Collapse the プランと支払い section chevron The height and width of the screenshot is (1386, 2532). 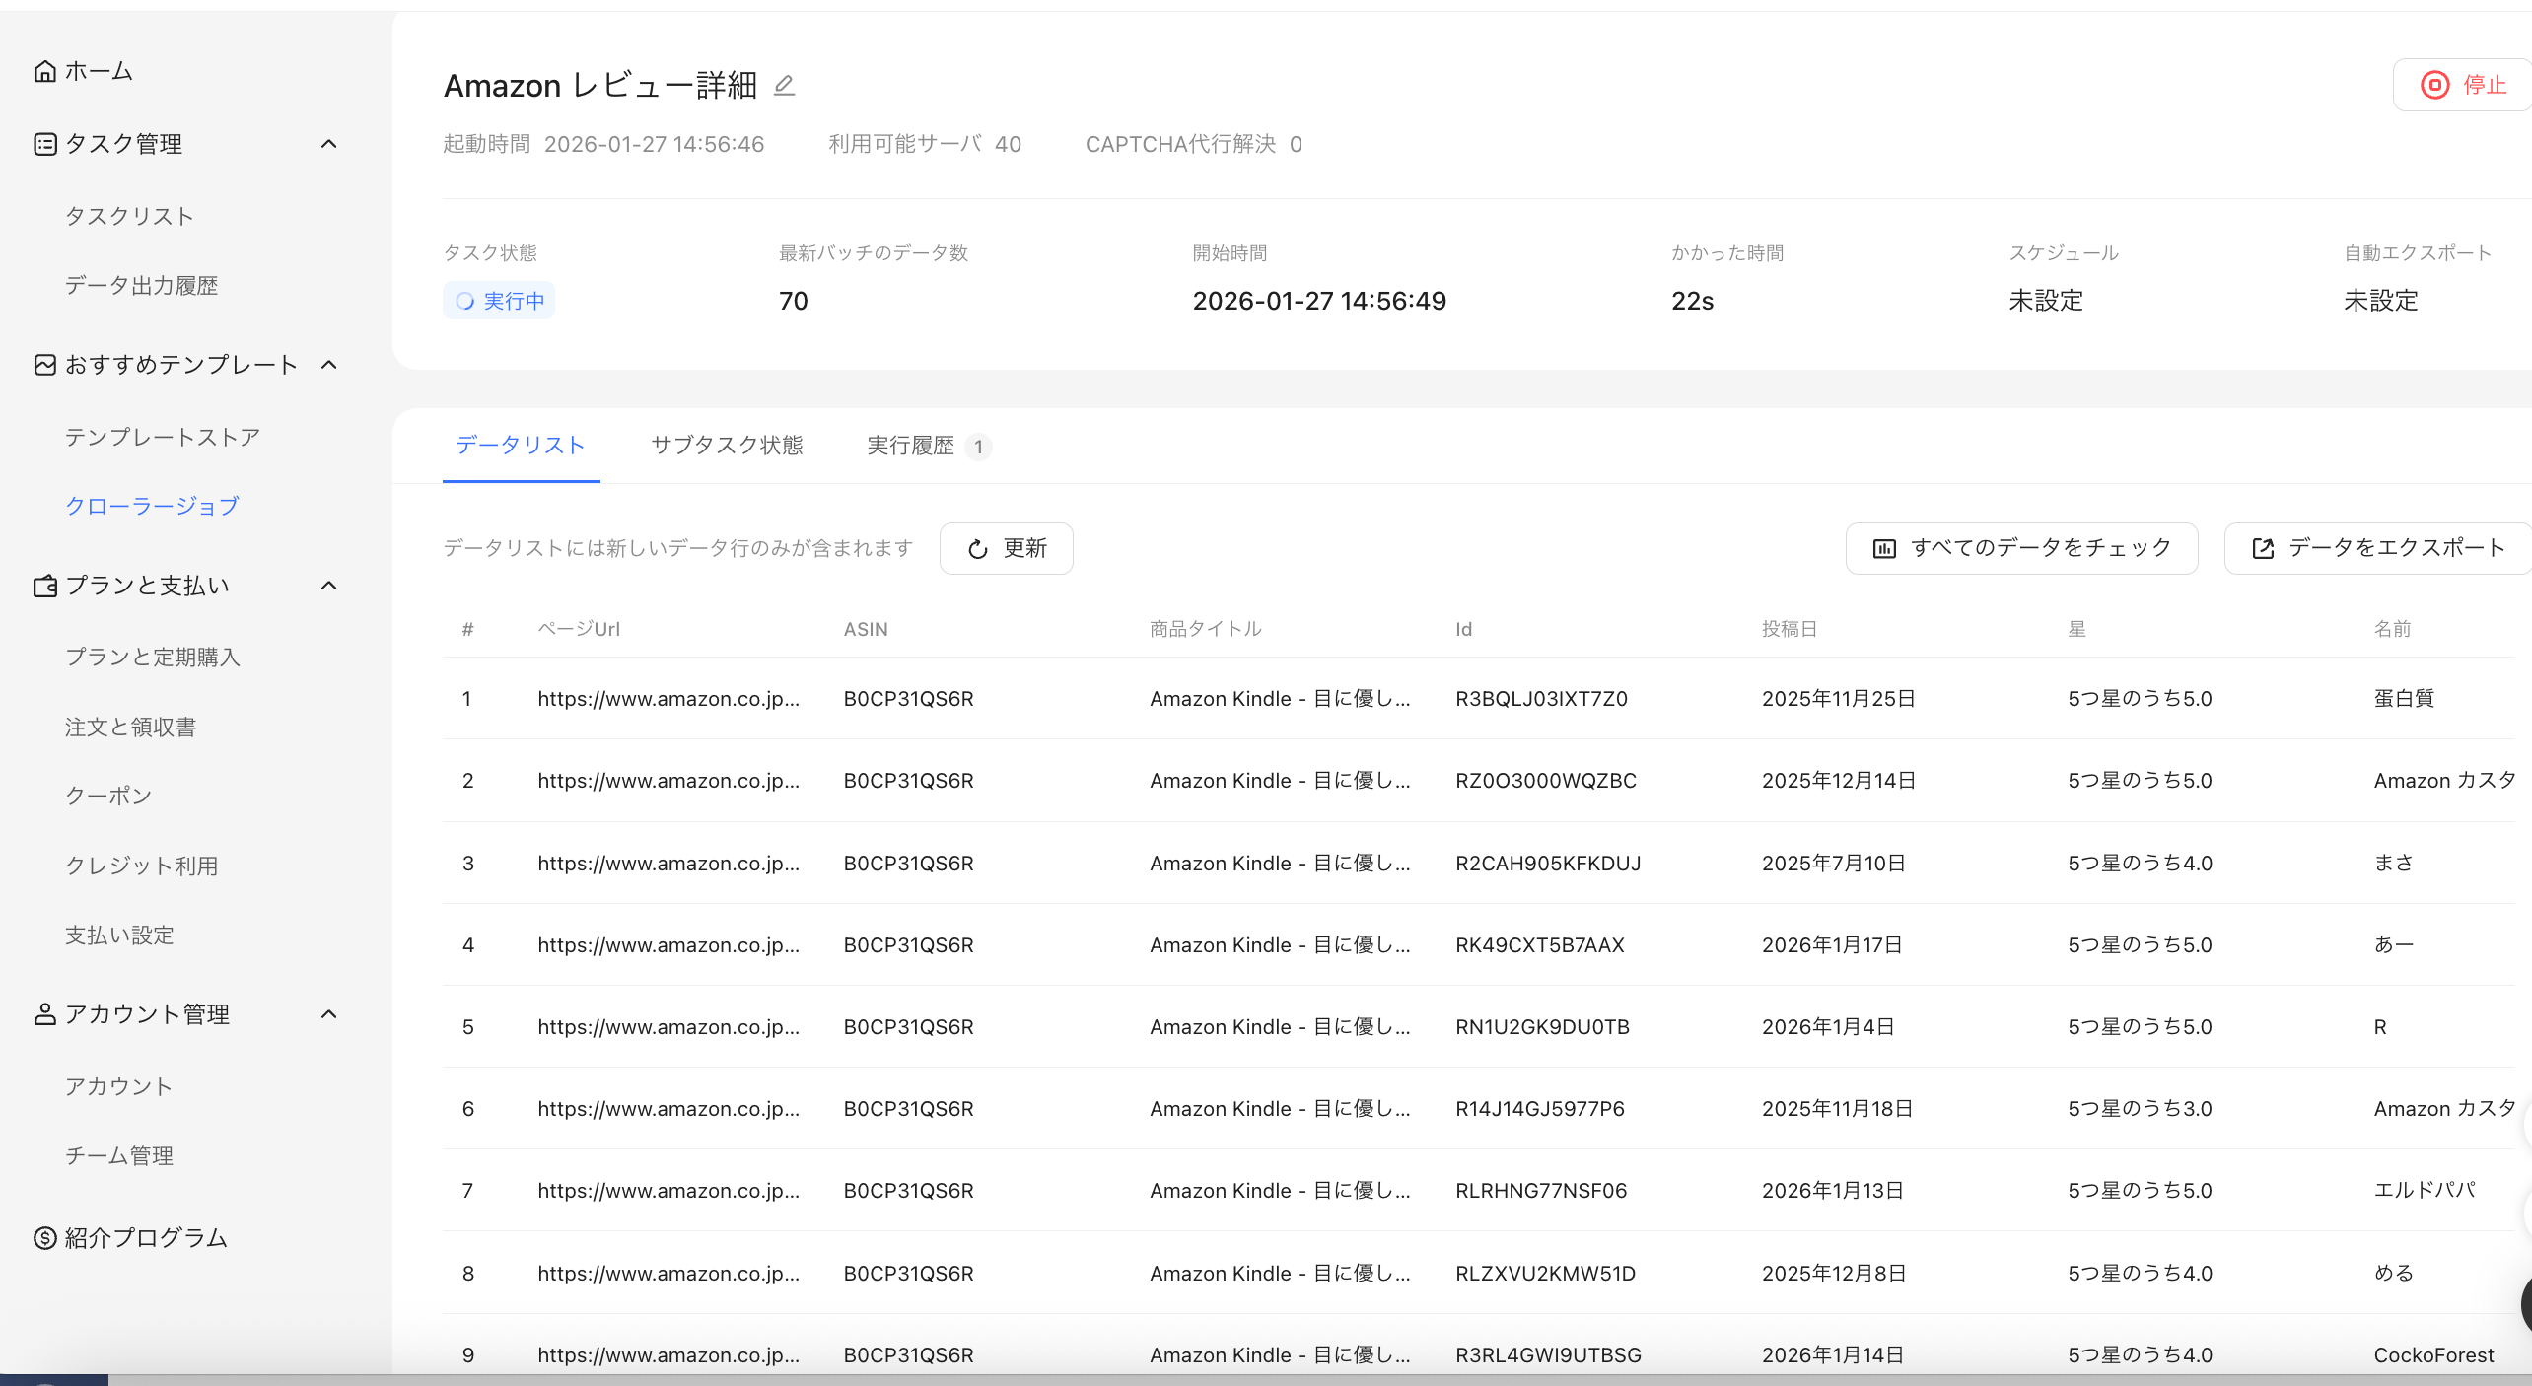329,586
